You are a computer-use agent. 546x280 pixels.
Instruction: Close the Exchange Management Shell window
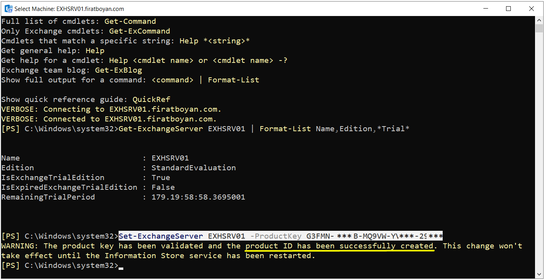(531, 8)
